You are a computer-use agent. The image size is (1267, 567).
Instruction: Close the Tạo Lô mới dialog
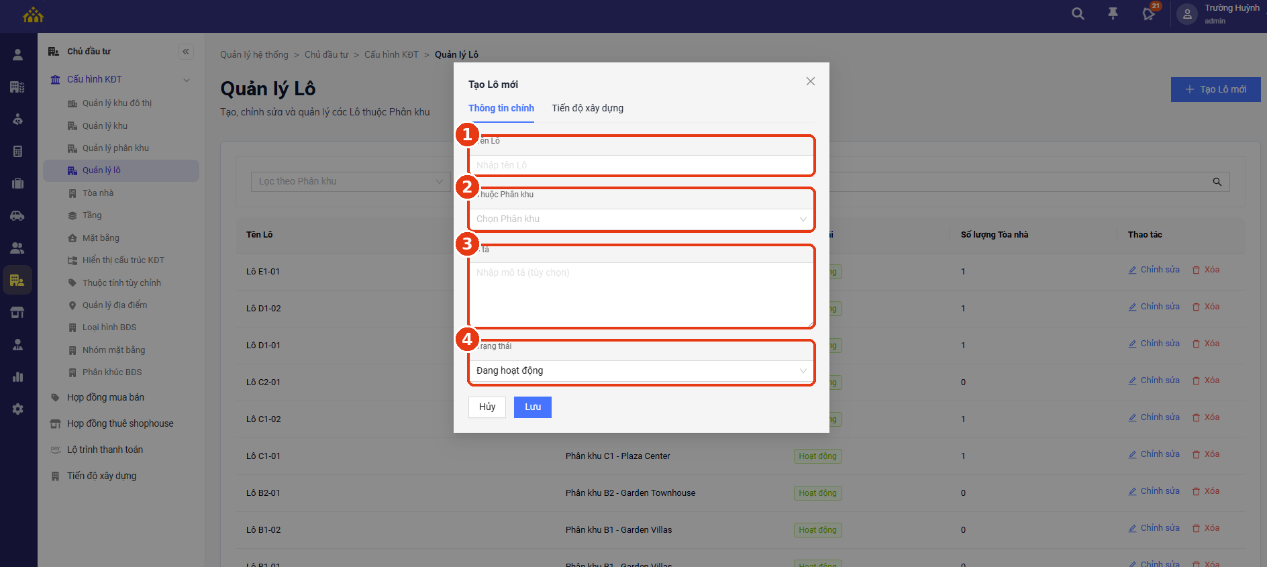(x=811, y=81)
